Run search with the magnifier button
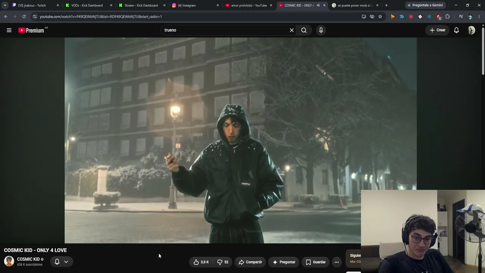Viewport: 485px width, 273px height. pyautogui.click(x=304, y=30)
